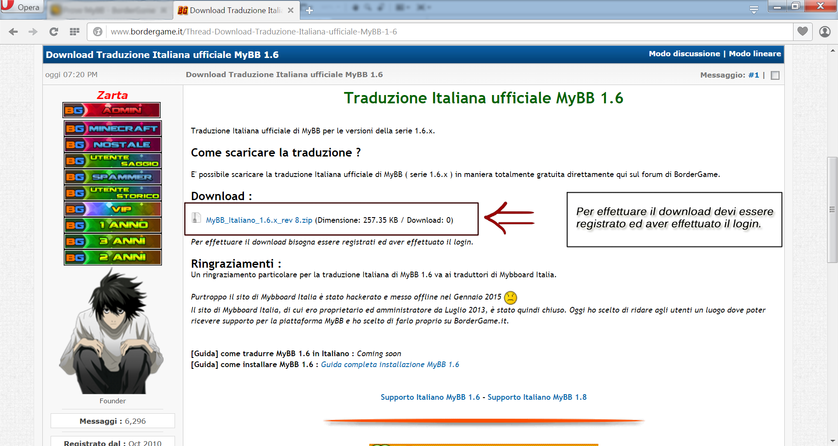Image resolution: width=838 pixels, height=446 pixels.
Task: Close the Download Traduzione tab
Action: [291, 10]
